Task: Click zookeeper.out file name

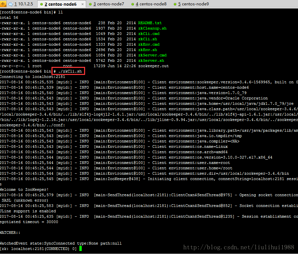Action: [153, 66]
